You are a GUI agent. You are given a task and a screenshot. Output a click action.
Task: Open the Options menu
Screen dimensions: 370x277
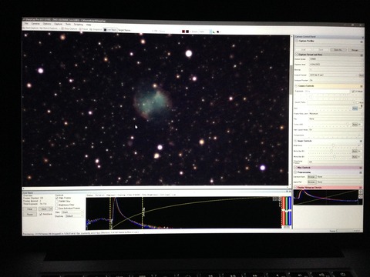(x=47, y=24)
